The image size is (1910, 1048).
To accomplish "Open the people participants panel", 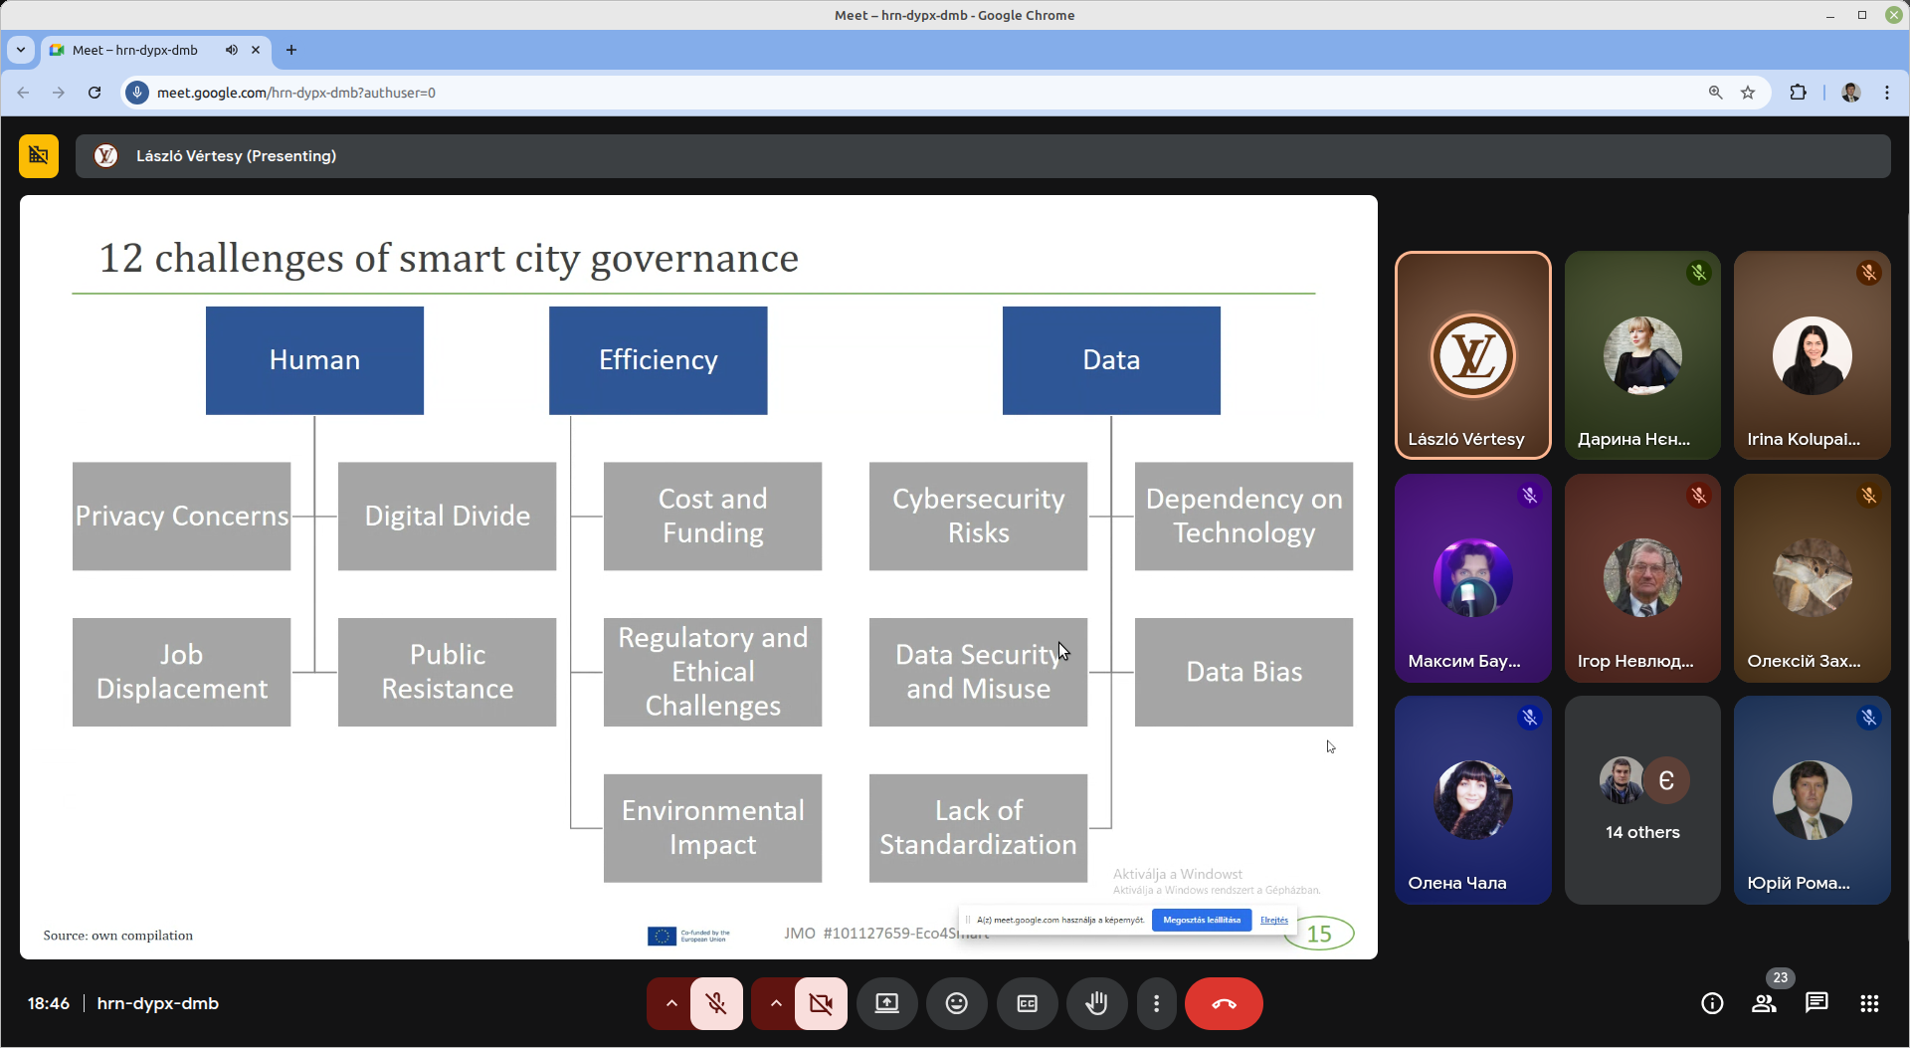I will click(1764, 1003).
